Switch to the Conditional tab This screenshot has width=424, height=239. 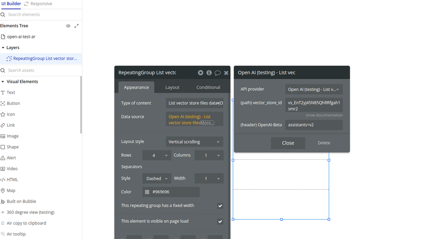point(208,88)
